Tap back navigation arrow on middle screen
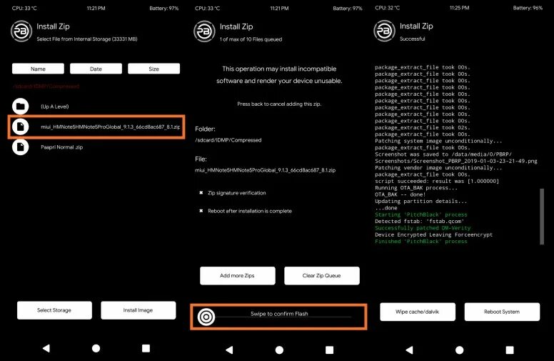Viewport: 554px width, 361px height. [x=229, y=350]
